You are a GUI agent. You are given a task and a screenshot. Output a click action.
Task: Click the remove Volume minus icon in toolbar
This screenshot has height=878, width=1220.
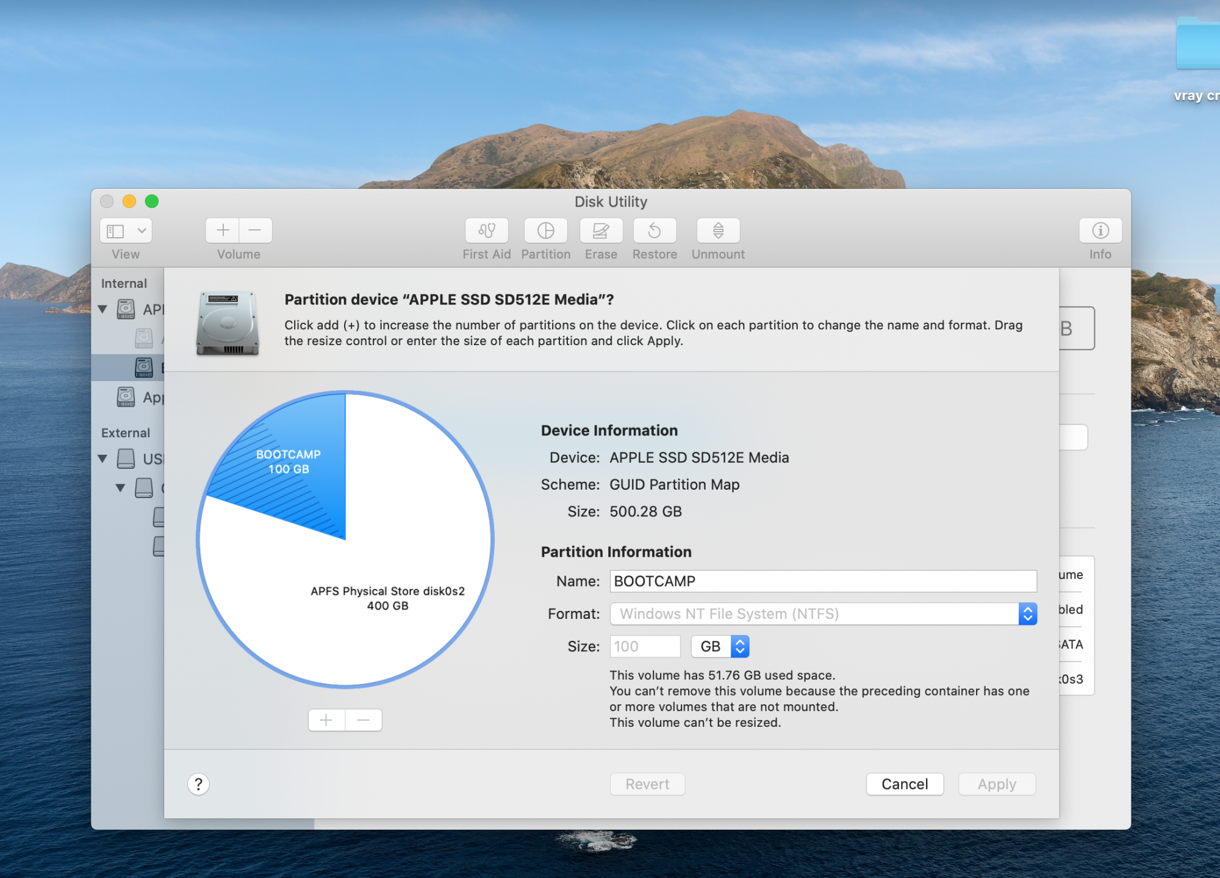[255, 230]
